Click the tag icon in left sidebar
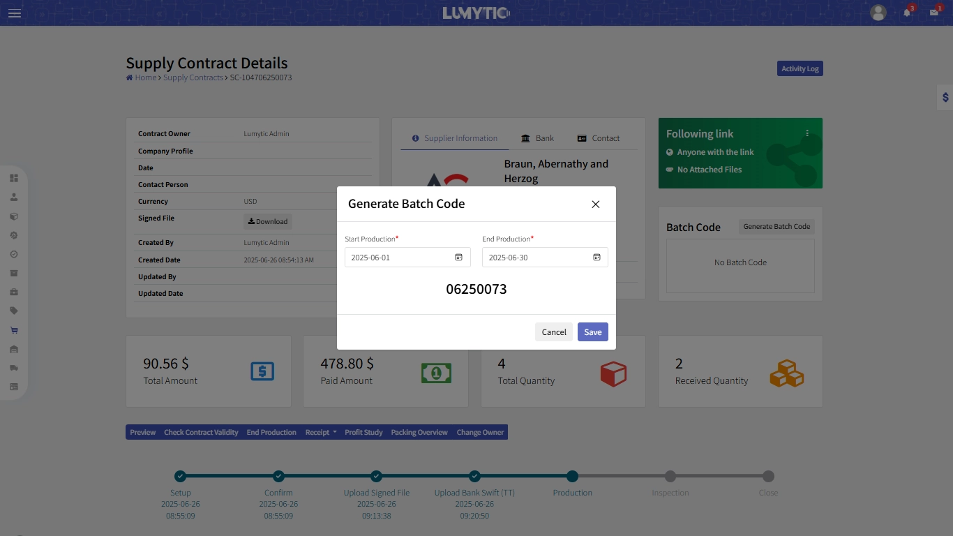Screen dimensions: 953x536 (13, 311)
